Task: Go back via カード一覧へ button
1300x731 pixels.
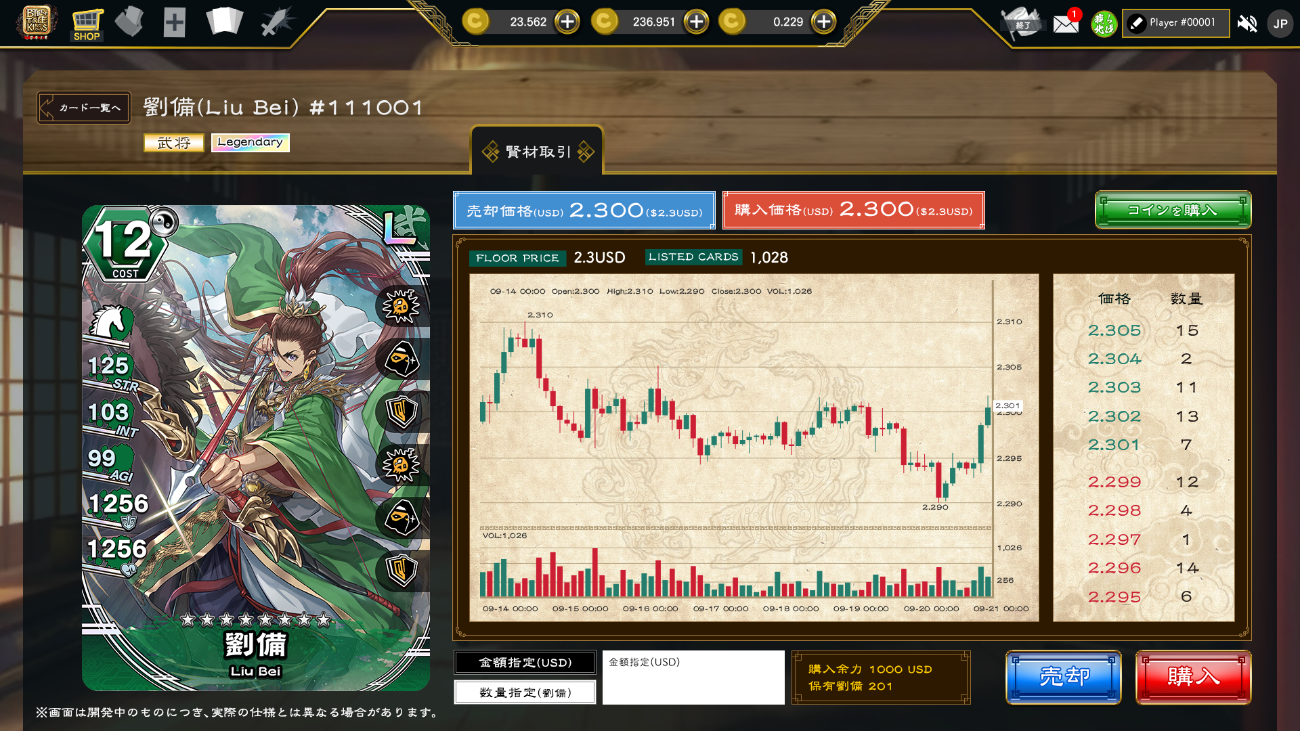Action: point(84,108)
